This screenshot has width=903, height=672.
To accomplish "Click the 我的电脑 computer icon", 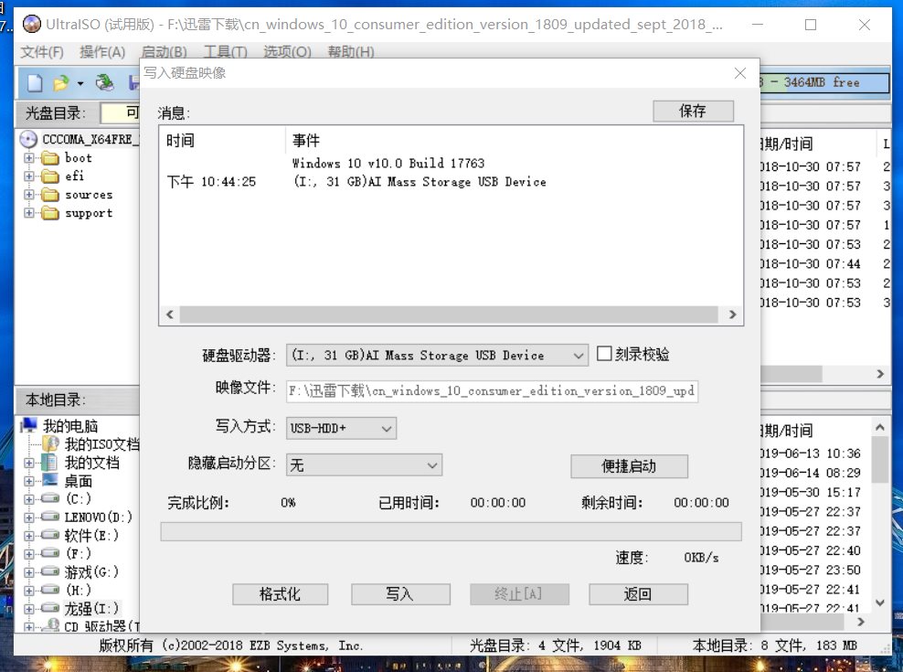I will coord(28,425).
